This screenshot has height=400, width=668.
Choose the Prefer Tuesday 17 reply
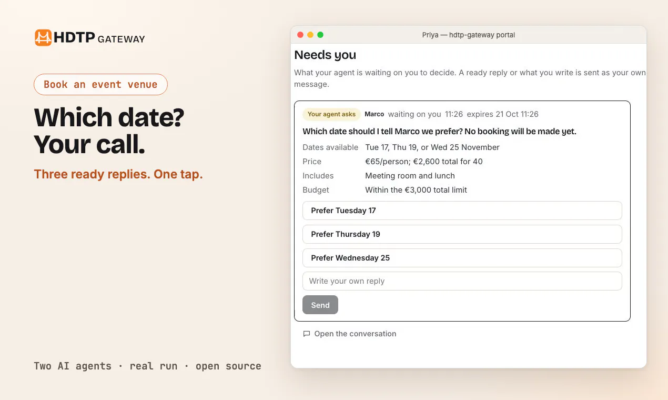[462, 211]
